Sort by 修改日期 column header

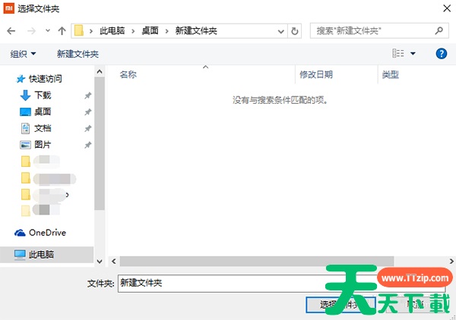(316, 74)
